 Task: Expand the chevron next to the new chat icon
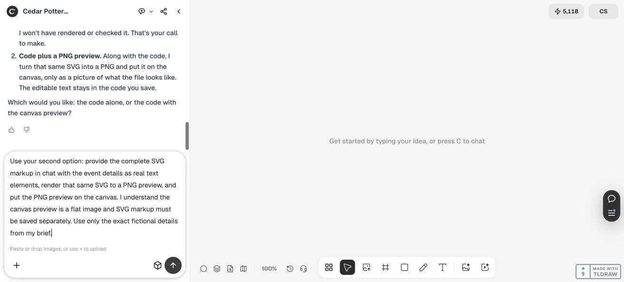[x=151, y=11]
